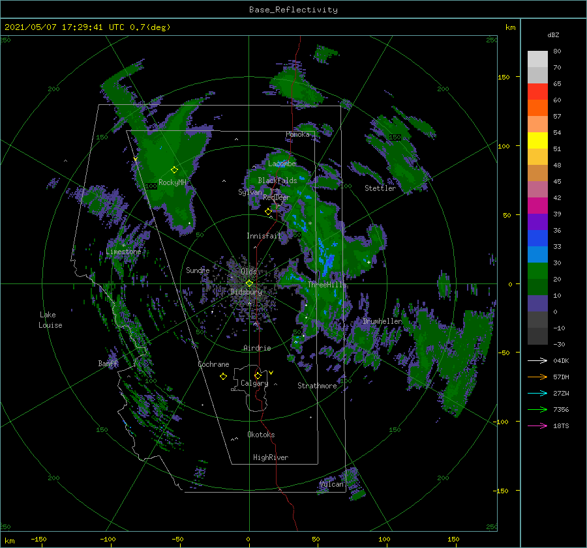Pick the magenta swatch between 42 and 39
The width and height of the screenshot is (587, 548).
tap(537, 206)
